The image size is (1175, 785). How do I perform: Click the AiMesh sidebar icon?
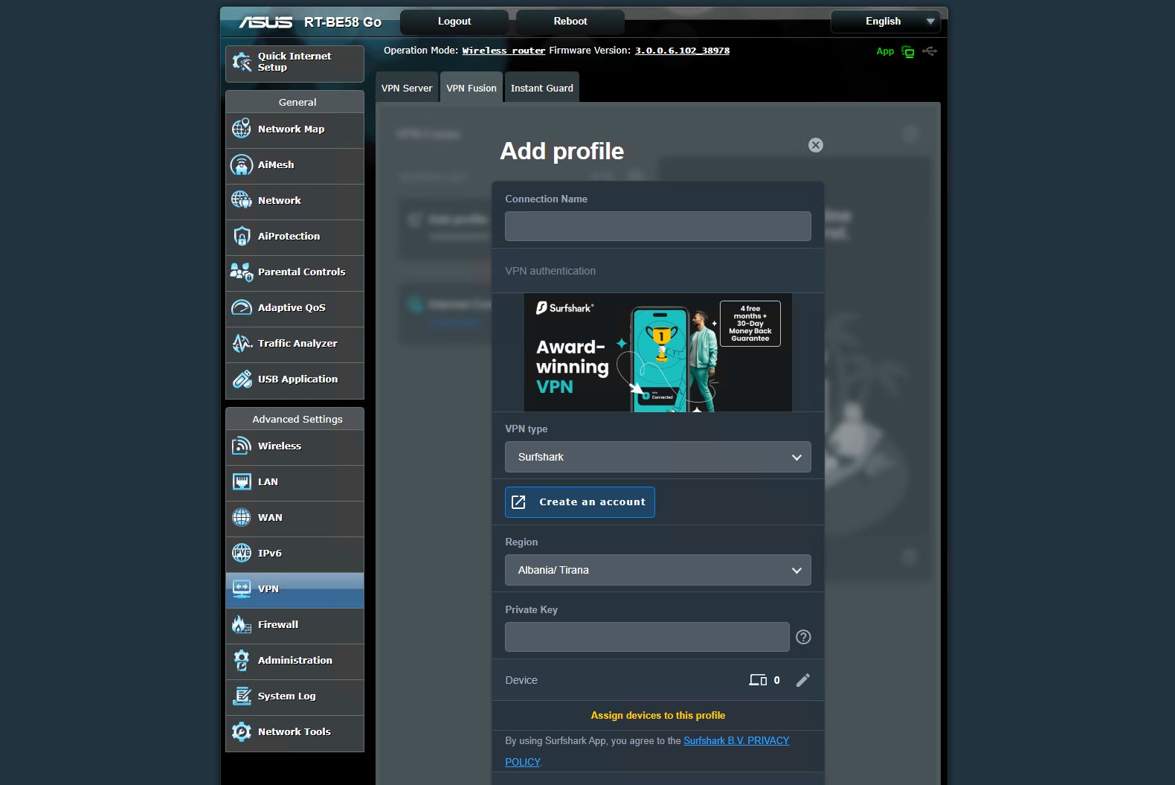pyautogui.click(x=242, y=164)
